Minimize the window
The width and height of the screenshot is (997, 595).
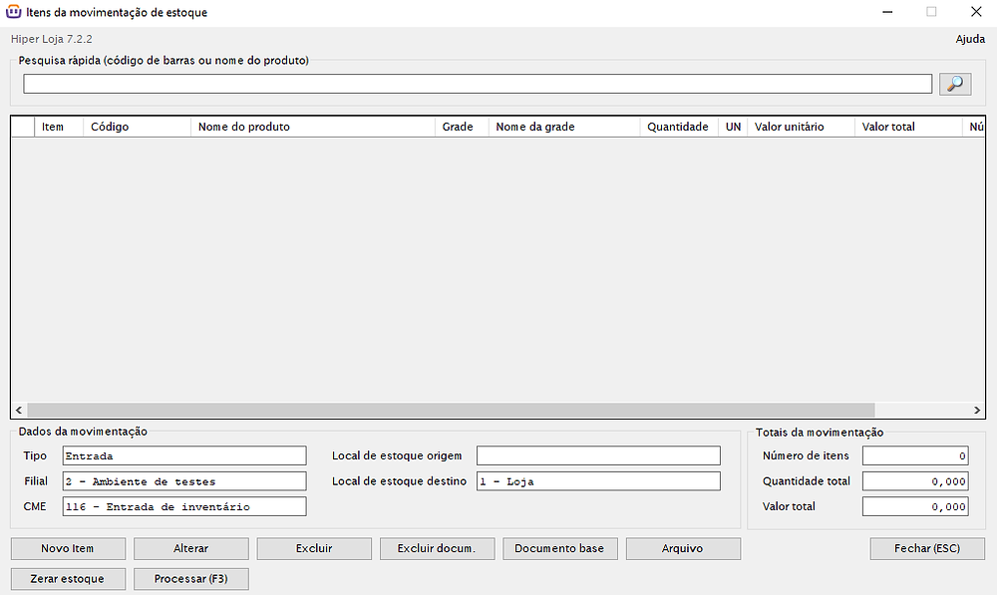887,12
